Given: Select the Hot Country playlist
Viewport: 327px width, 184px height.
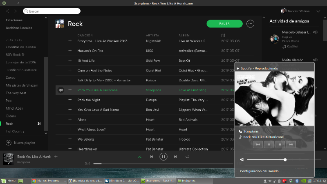Looking at the screenshot, I should click(x=15, y=131).
